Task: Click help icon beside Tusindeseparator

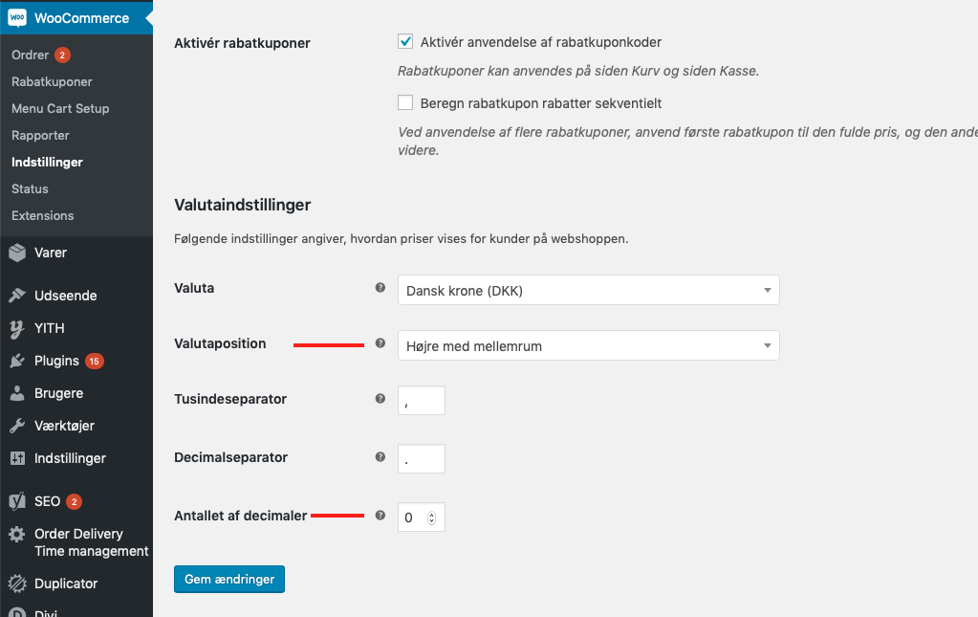Action: [x=380, y=399]
